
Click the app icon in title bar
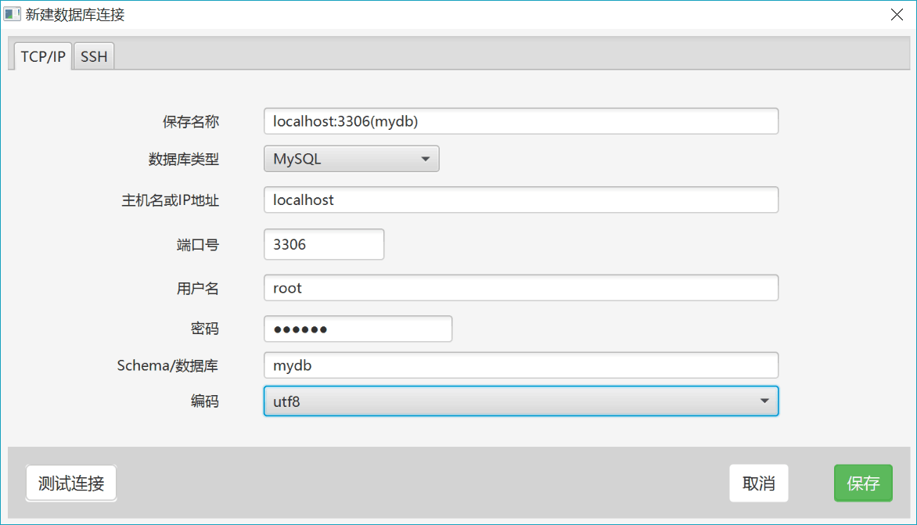12,14
